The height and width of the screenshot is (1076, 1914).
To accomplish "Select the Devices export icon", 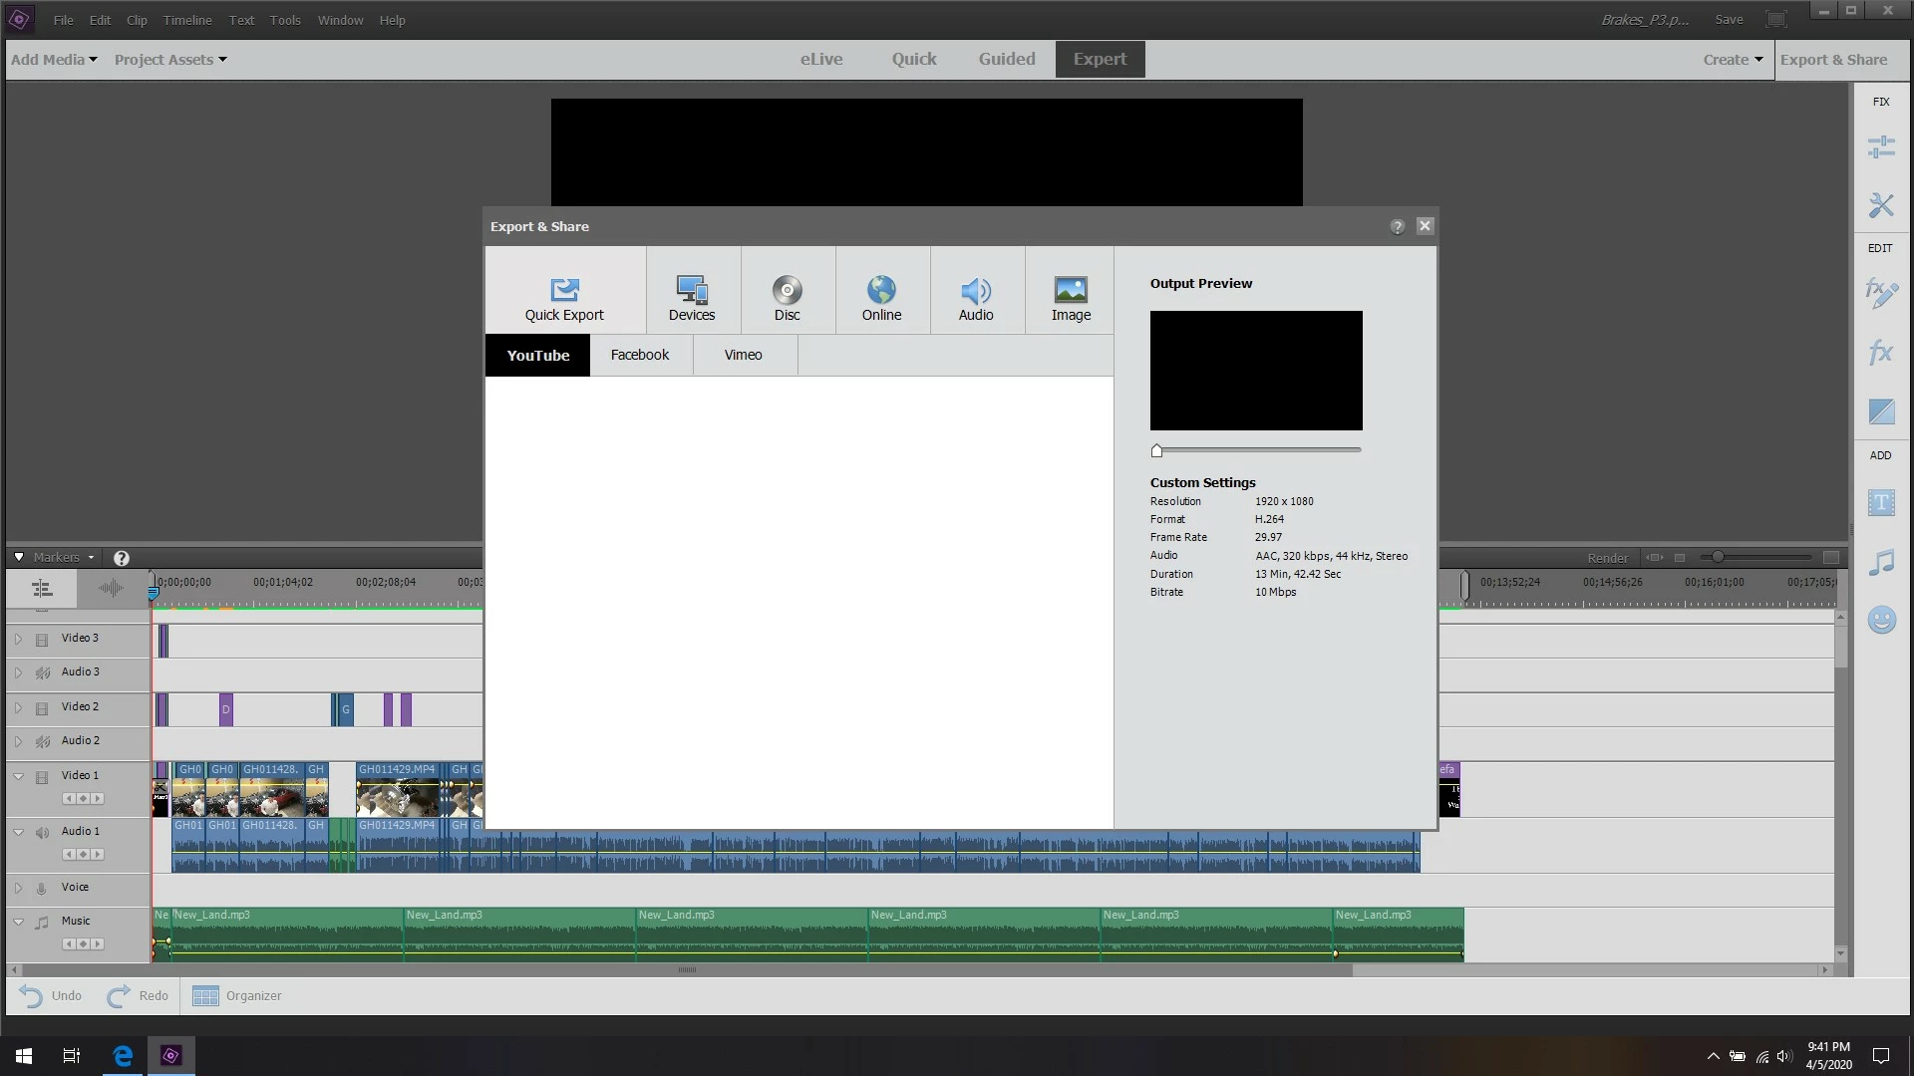I will (691, 297).
